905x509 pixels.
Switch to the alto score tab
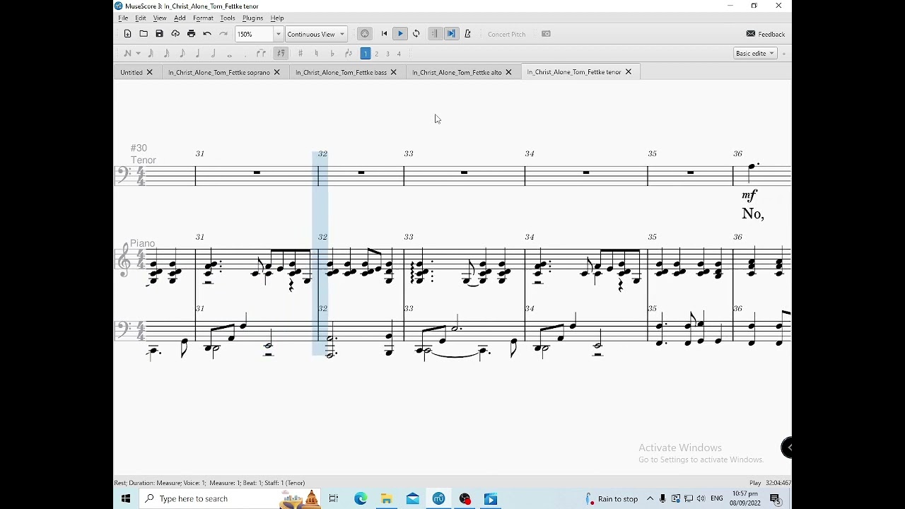coord(457,72)
